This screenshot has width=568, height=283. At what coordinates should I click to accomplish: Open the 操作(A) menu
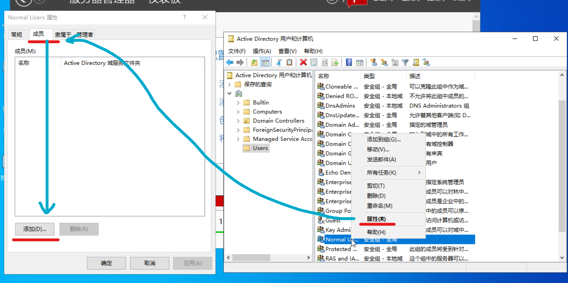[x=262, y=51]
